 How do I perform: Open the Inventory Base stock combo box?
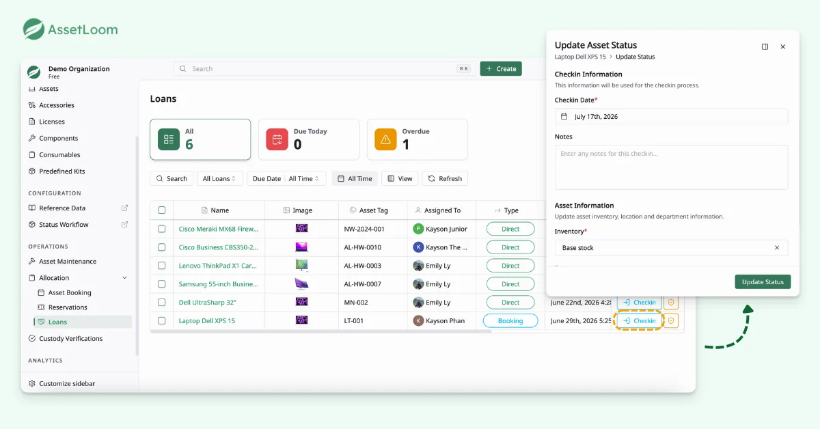(671, 248)
